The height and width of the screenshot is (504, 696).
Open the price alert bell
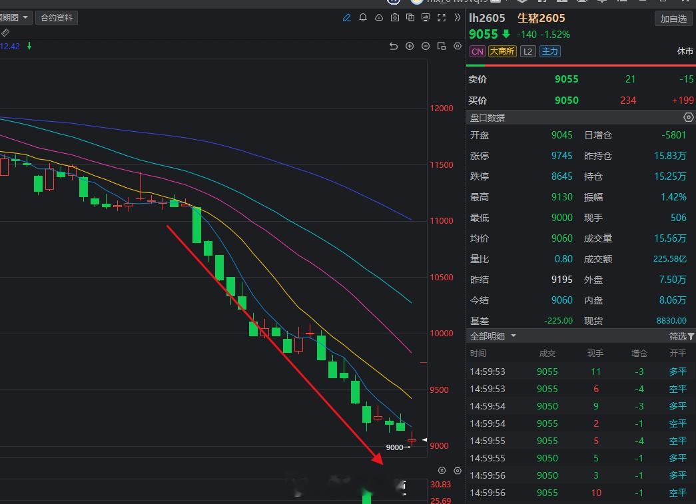point(363,18)
